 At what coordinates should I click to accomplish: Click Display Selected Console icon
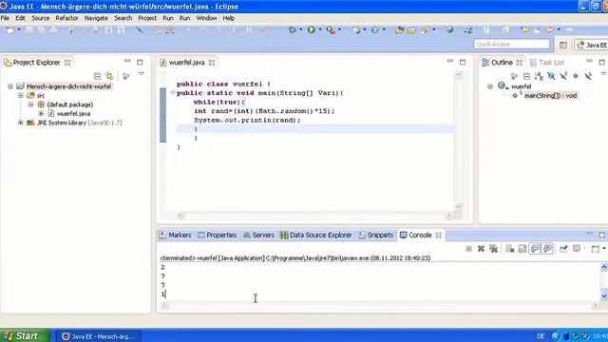click(577, 249)
